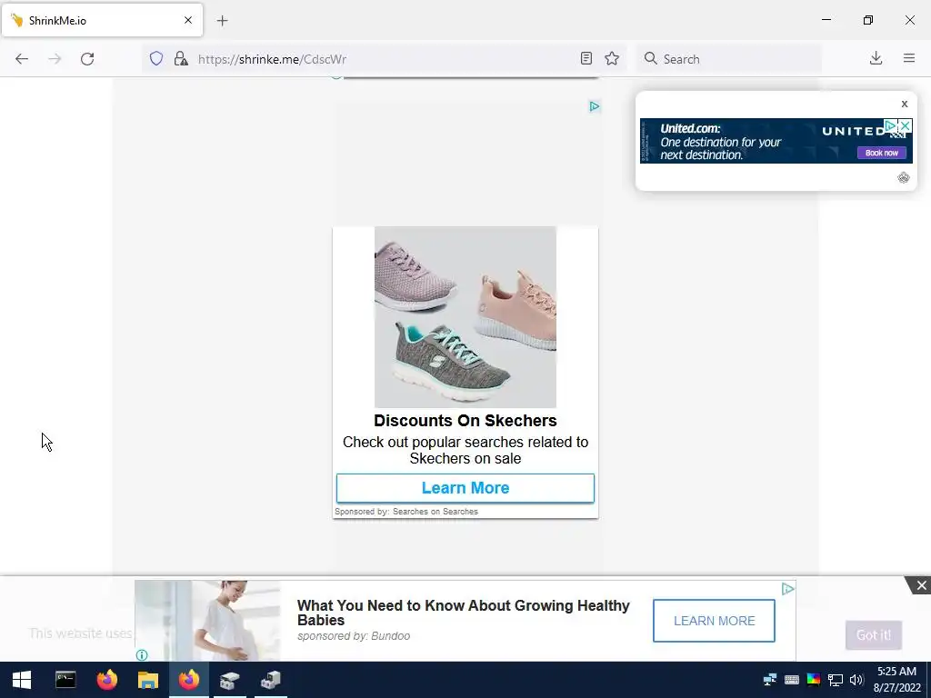Toggle Reader View icon in address bar
The width and height of the screenshot is (931, 698).
(586, 58)
